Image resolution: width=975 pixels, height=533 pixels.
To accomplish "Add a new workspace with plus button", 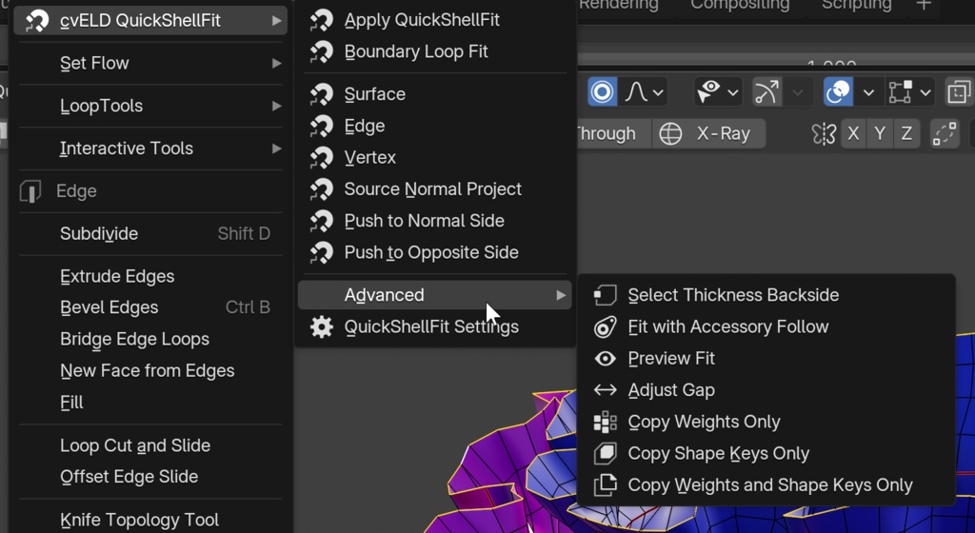I will coord(924,5).
